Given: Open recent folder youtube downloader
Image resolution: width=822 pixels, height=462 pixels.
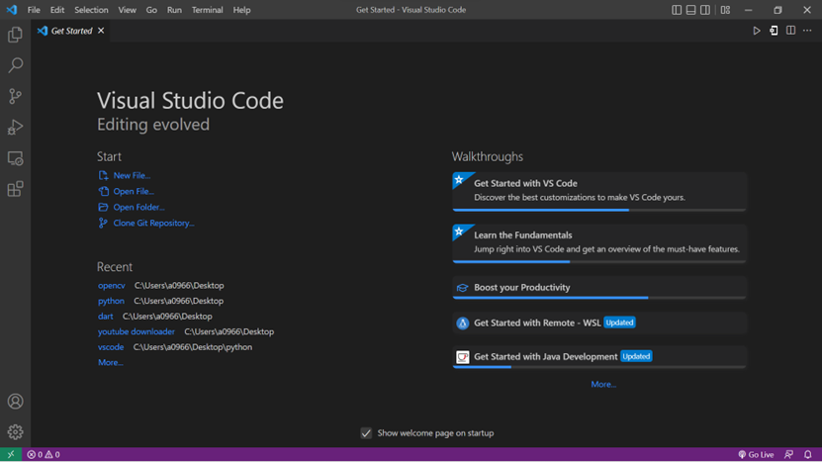Looking at the screenshot, I should click(x=137, y=331).
